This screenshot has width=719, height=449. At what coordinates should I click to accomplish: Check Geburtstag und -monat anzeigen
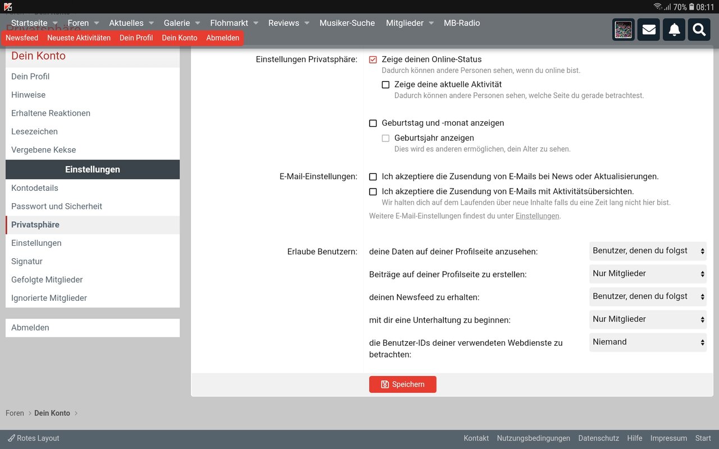click(x=373, y=123)
